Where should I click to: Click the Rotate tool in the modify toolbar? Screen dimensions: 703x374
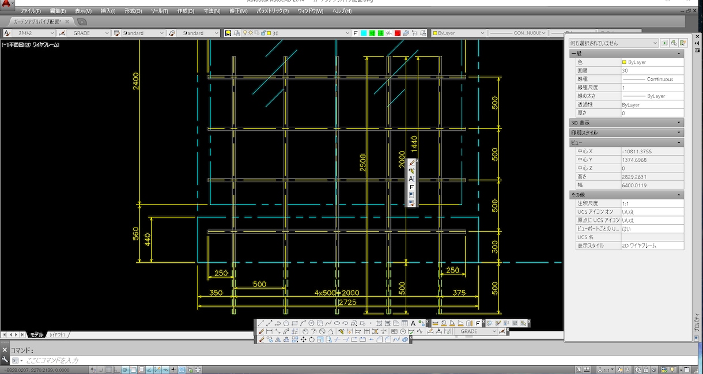(312, 339)
